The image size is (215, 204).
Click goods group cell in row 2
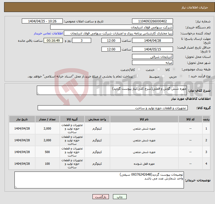tap(72, 140)
